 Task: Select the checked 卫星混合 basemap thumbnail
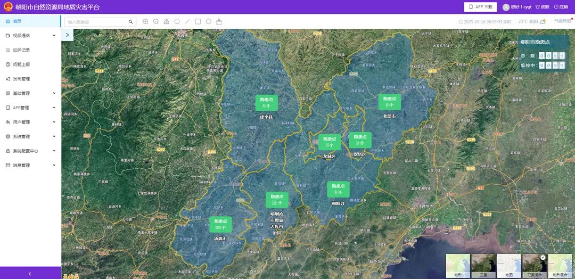coord(535,266)
